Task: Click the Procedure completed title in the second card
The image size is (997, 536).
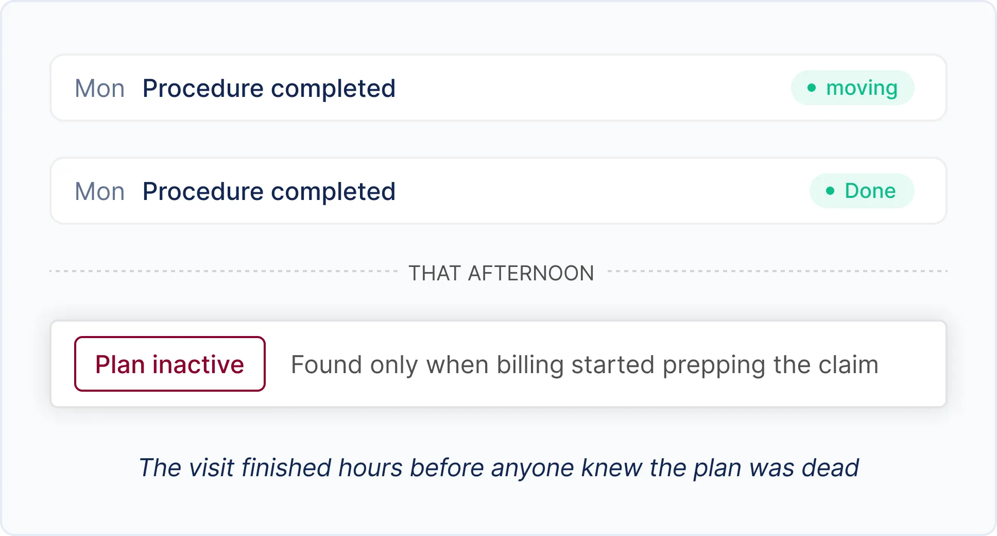Action: pyautogui.click(x=269, y=192)
